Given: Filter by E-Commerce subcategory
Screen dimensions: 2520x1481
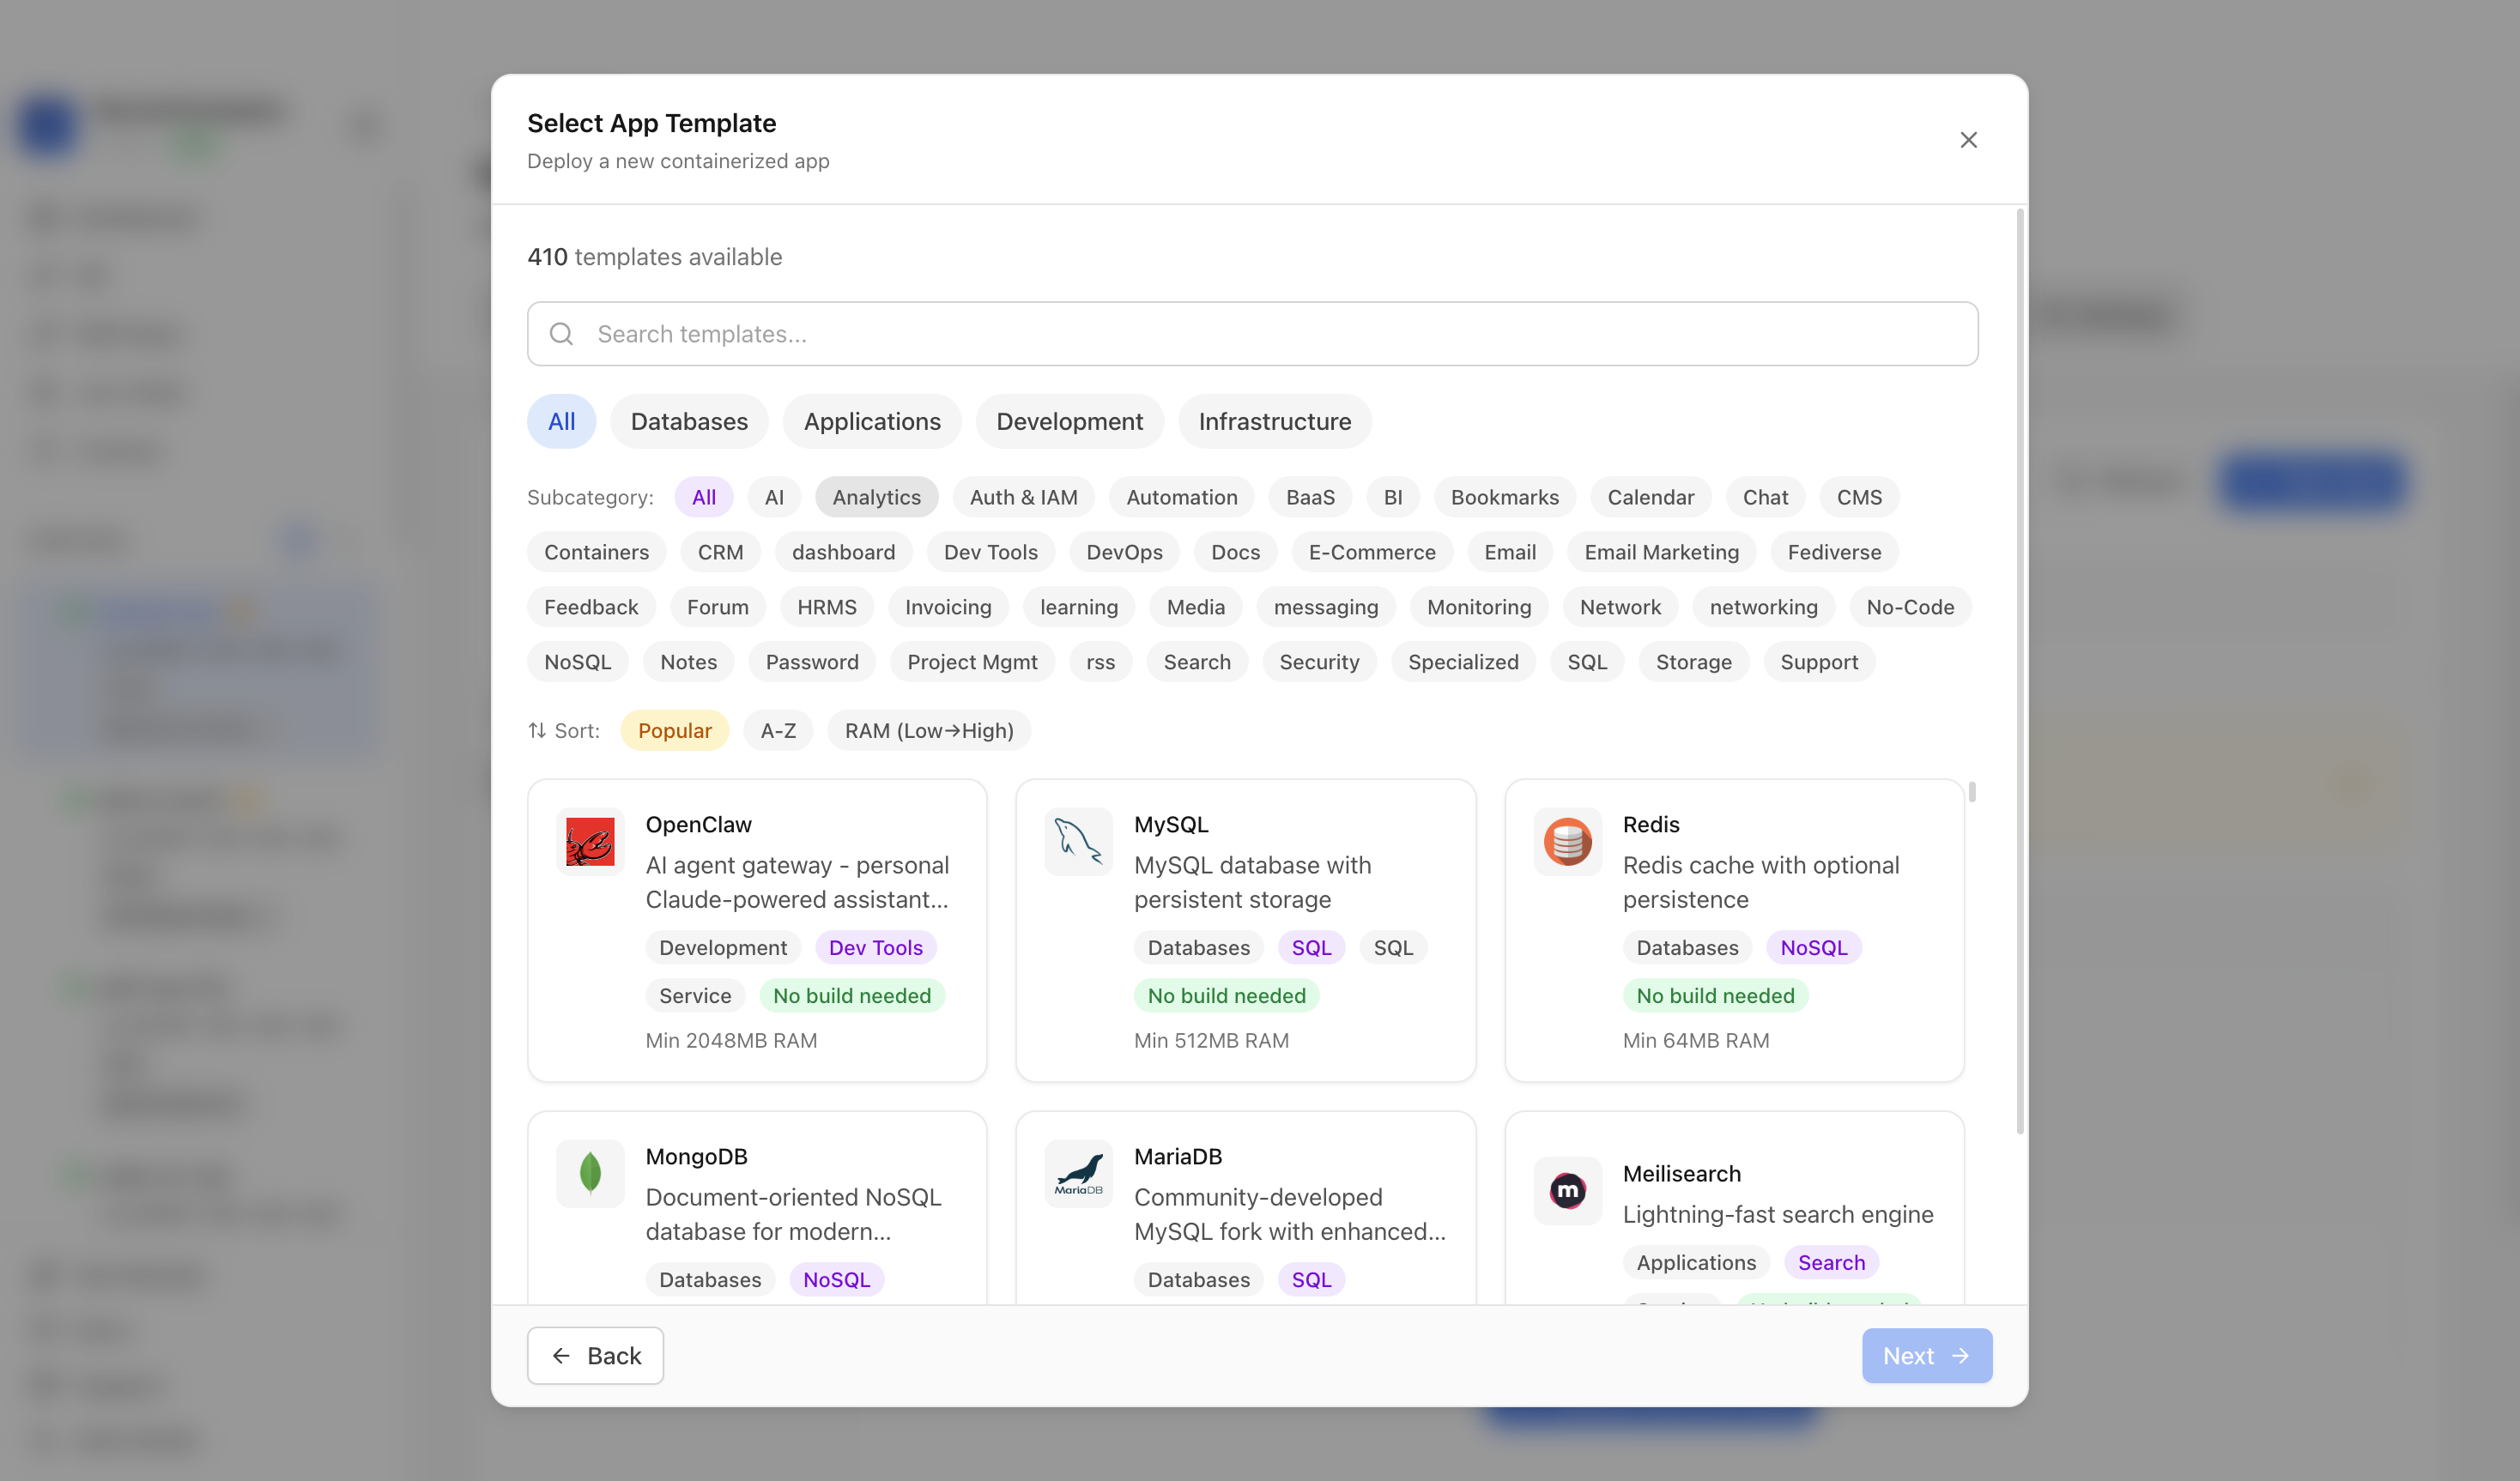Looking at the screenshot, I should 1372,552.
